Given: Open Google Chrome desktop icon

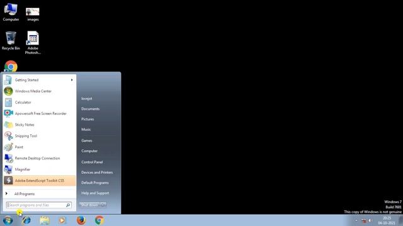Looking at the screenshot, I should [x=11, y=67].
